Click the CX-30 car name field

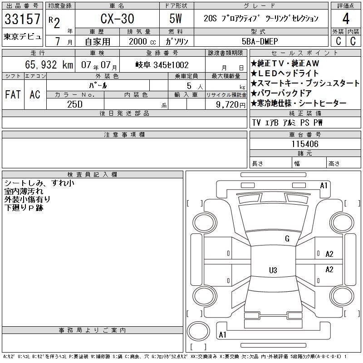[x=116, y=19]
